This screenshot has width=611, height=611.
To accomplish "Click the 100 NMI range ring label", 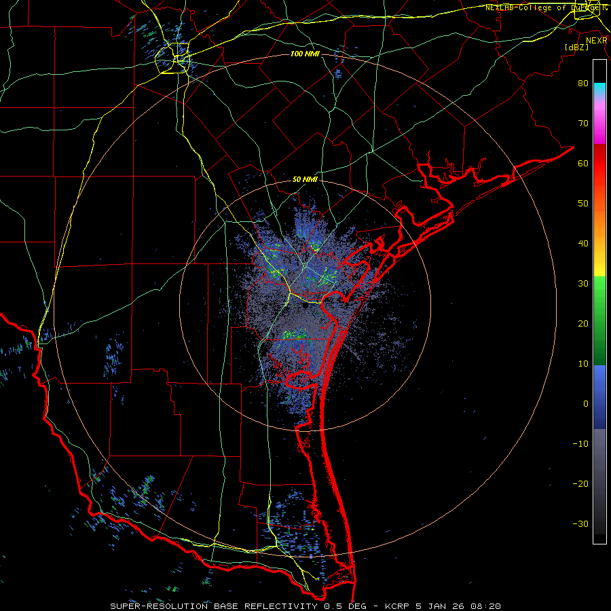I will [x=305, y=54].
